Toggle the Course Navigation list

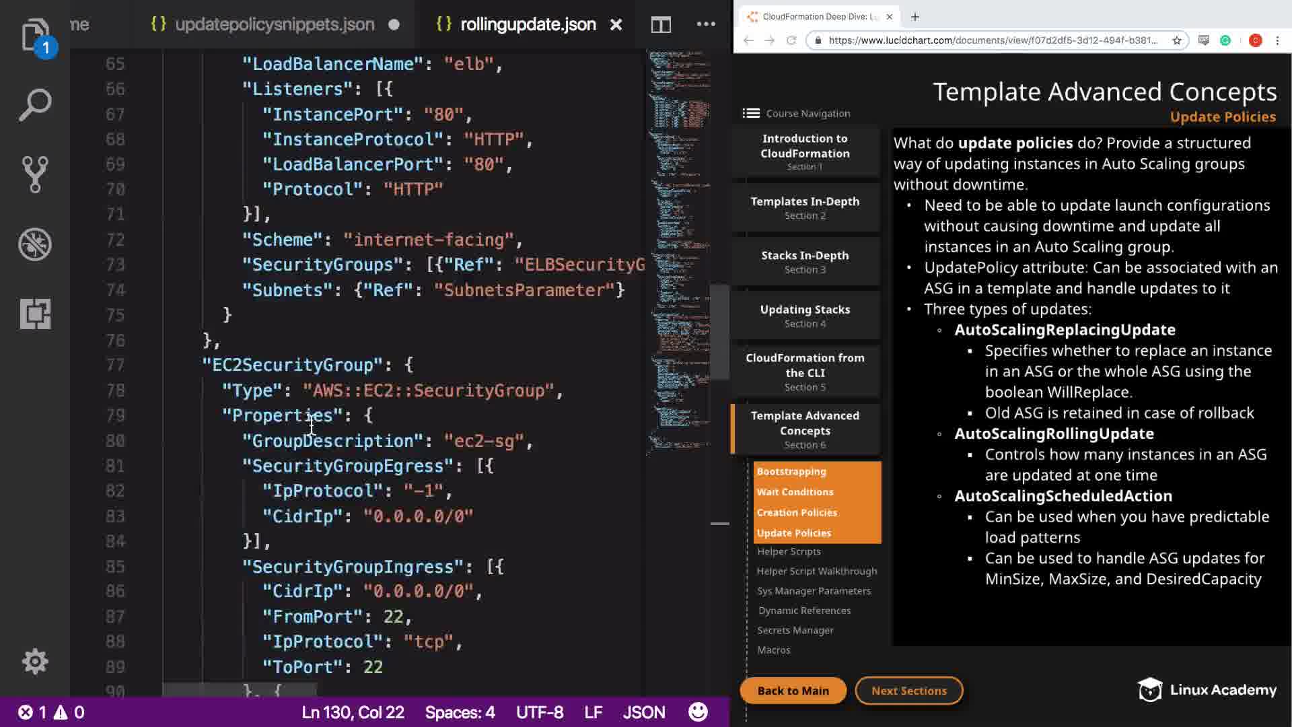coord(751,113)
